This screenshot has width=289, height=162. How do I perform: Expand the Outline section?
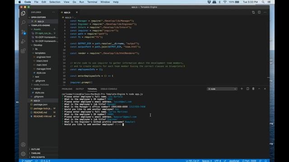tap(35, 149)
